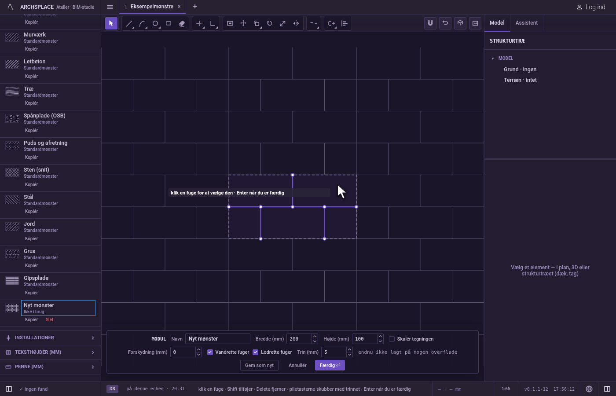Activate the eraser tool

click(x=182, y=23)
